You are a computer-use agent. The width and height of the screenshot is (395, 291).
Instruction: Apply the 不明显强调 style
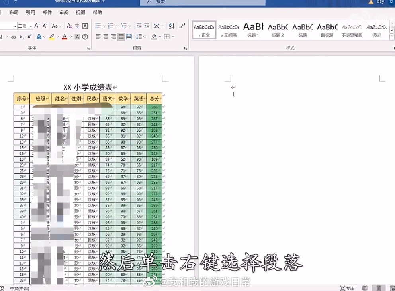(x=352, y=30)
